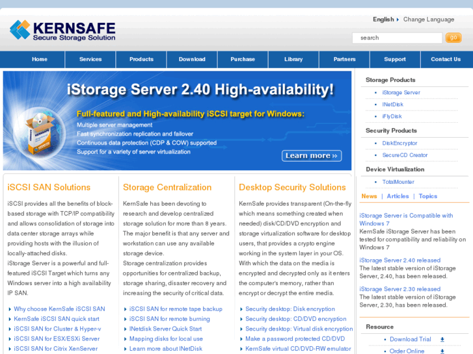473x354 pixels.
Task: Click the Change Language link
Action: pyautogui.click(x=429, y=19)
